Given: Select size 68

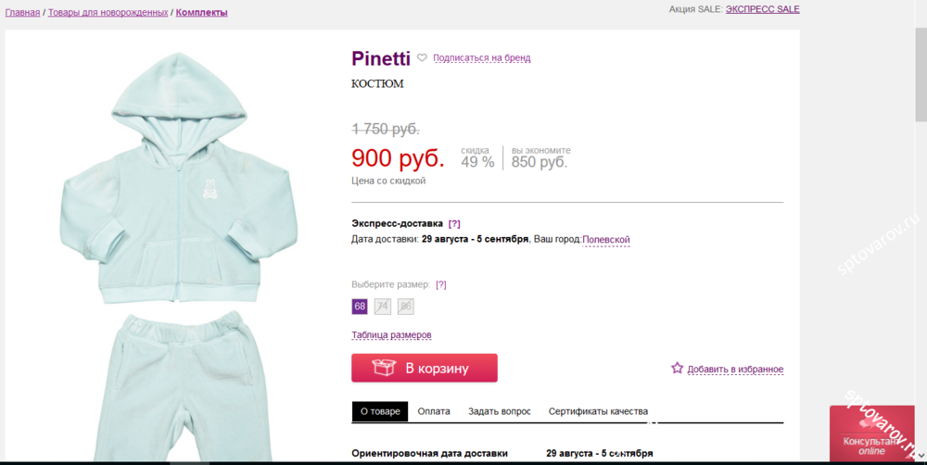Looking at the screenshot, I should click(360, 307).
